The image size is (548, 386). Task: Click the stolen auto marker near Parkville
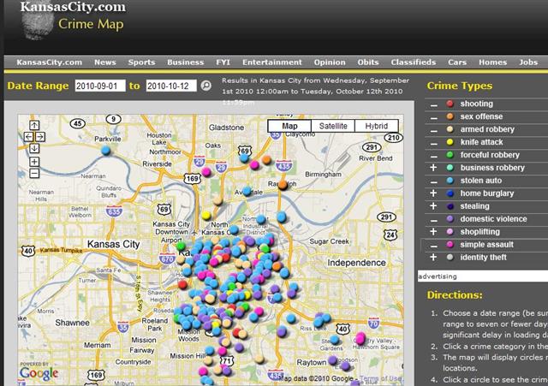pyautogui.click(x=105, y=151)
